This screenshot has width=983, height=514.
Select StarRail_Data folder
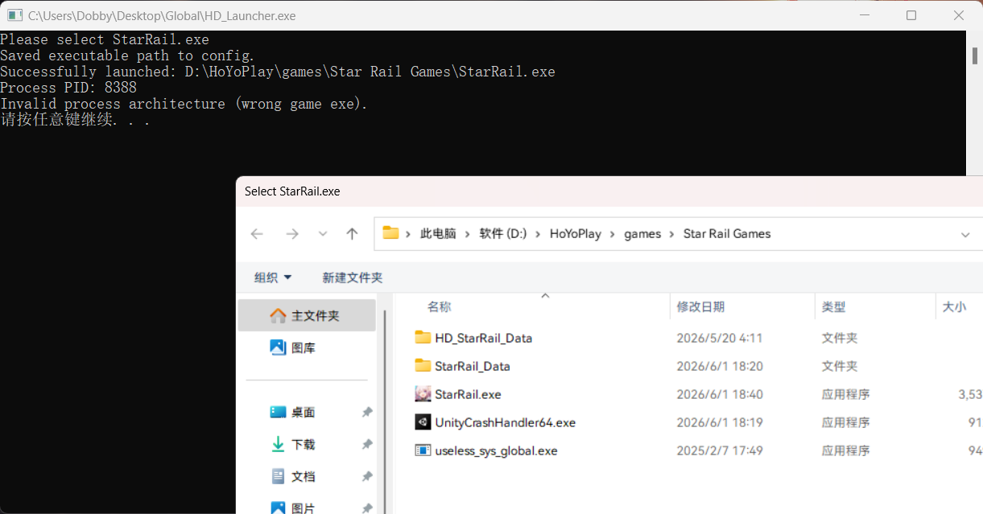(473, 366)
